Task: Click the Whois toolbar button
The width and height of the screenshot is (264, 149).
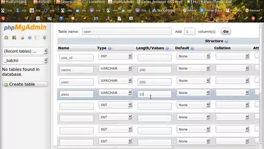Action: coord(190,10)
